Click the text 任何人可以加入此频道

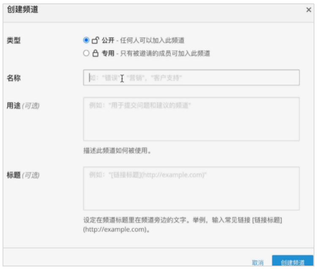click(153, 41)
